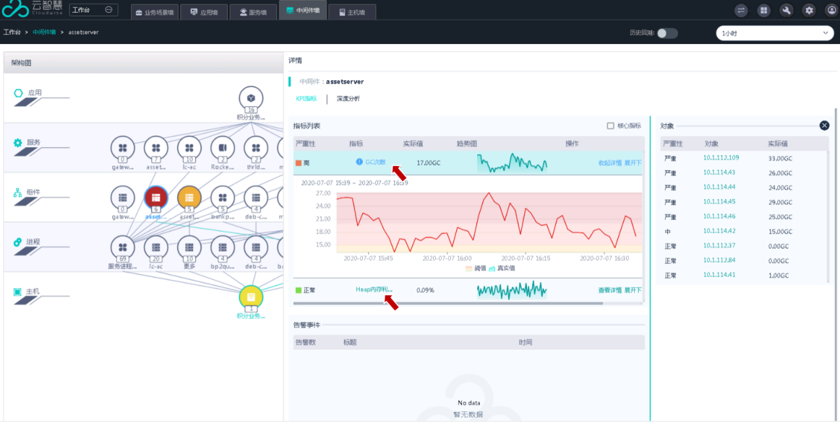
Task: Click 查看详情 for Heap memory metric
Action: pos(609,290)
